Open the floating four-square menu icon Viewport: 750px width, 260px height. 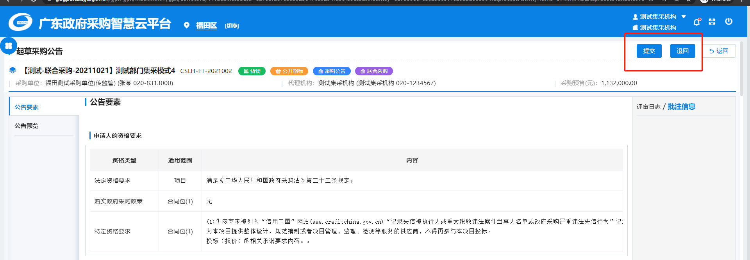(x=9, y=46)
